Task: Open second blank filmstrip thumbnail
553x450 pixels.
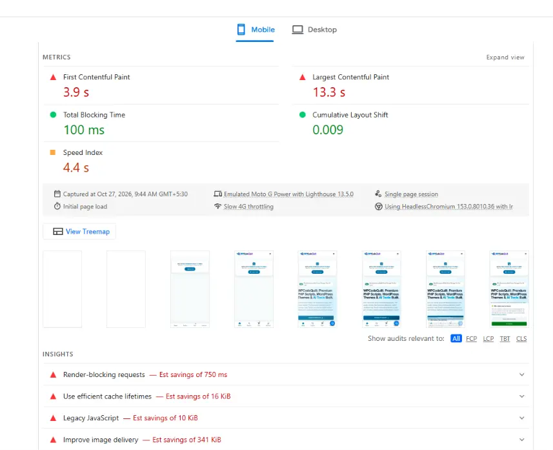Action: 126,289
